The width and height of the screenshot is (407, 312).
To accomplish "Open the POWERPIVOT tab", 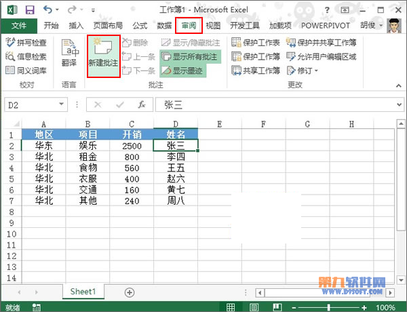I will point(326,26).
